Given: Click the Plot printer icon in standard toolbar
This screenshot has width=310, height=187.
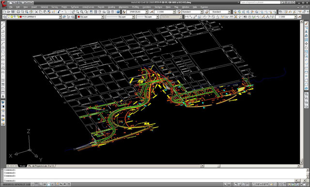Looking at the screenshot, I should pos(18,12).
